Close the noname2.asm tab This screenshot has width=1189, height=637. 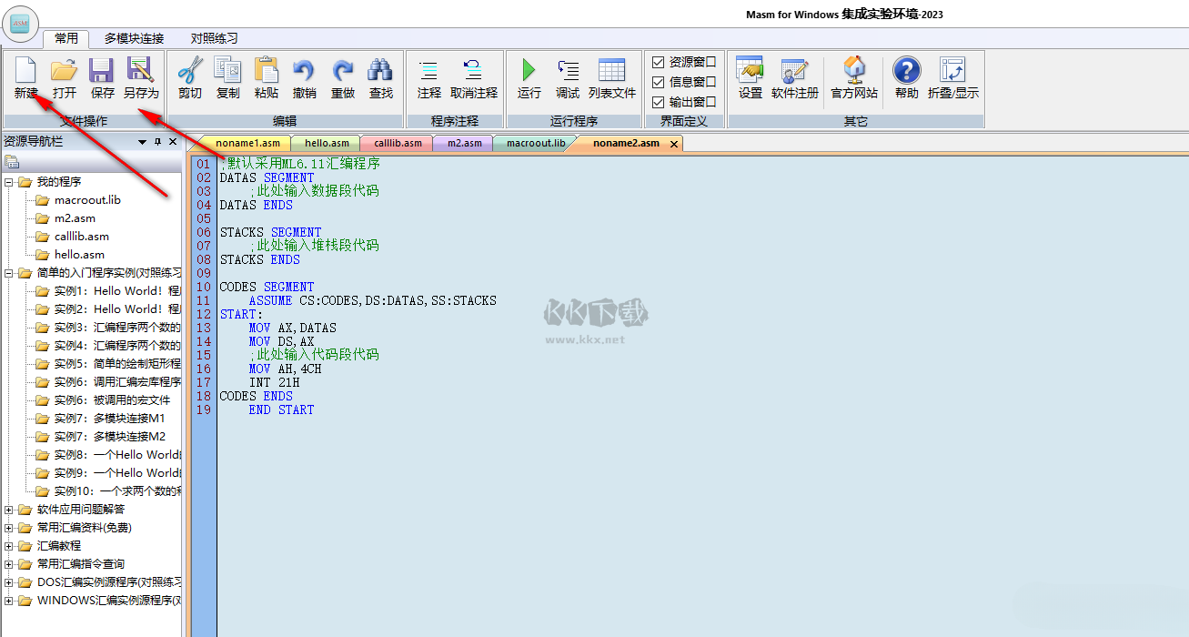673,144
